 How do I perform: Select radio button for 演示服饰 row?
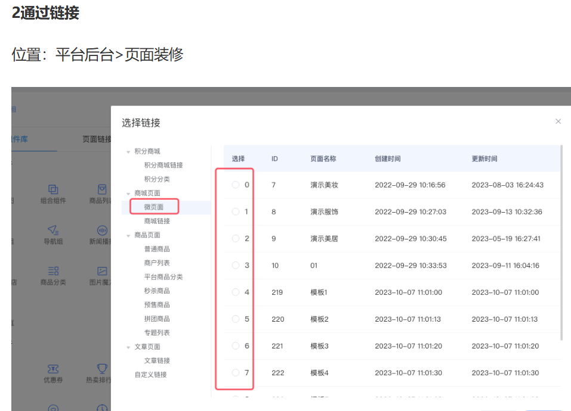[x=236, y=211]
